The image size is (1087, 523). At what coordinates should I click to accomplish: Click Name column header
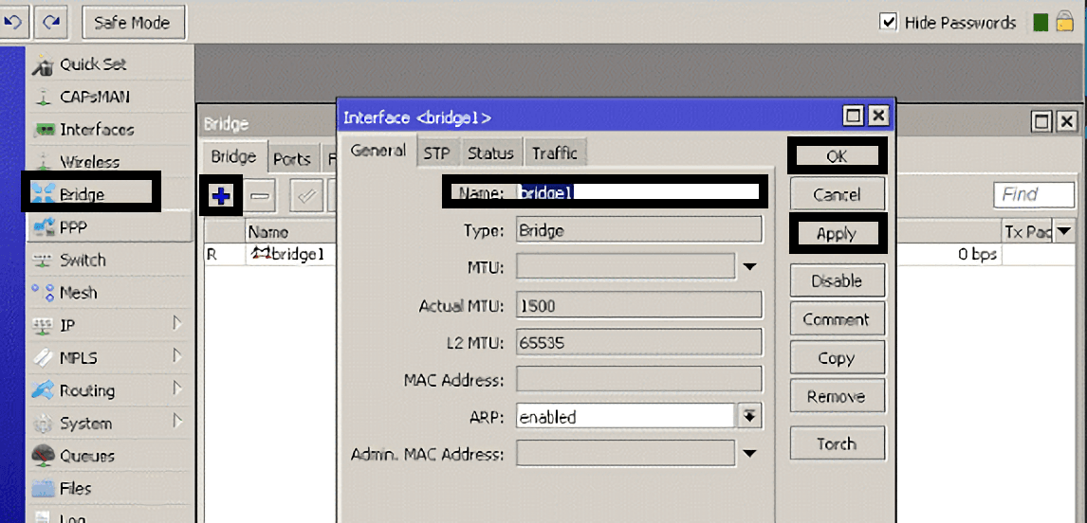(291, 233)
